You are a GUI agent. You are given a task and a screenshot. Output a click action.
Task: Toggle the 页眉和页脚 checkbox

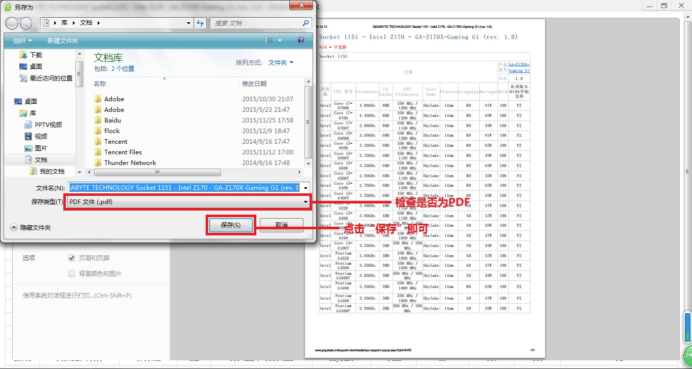point(71,258)
